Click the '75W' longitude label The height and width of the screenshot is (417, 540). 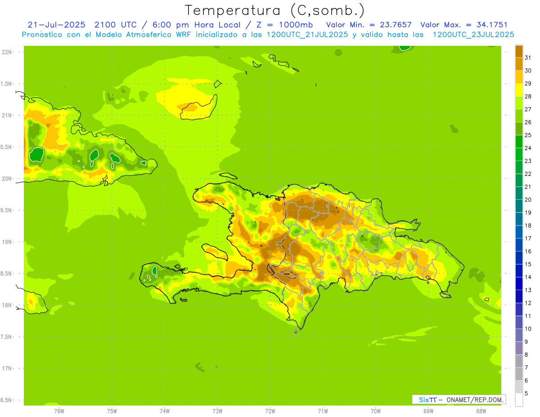click(x=112, y=411)
